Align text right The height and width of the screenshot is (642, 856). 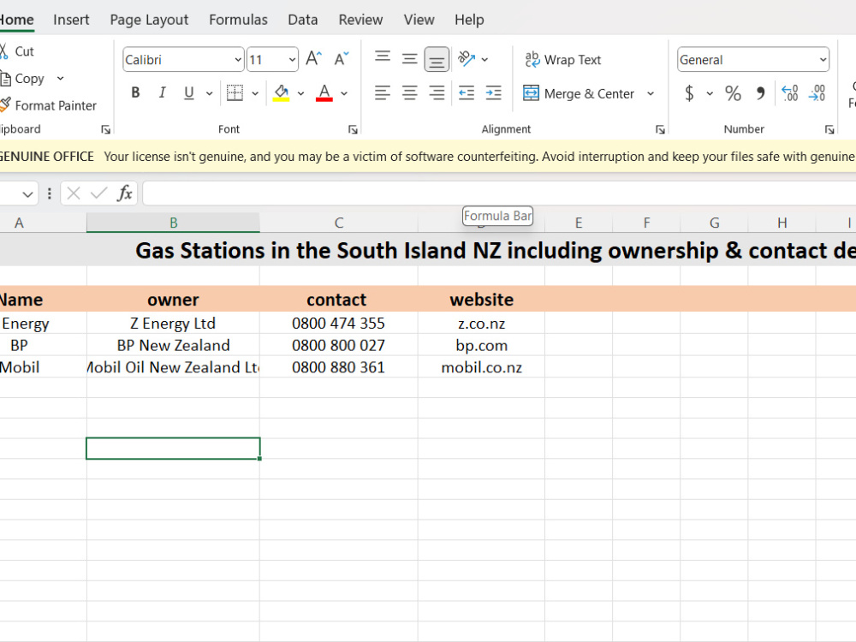pyautogui.click(x=437, y=92)
